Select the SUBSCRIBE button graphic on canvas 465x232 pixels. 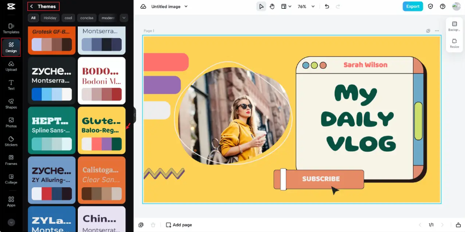[x=319, y=179]
